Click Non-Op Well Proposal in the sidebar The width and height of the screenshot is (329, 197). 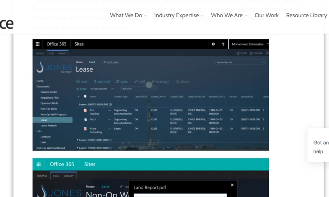53,115
